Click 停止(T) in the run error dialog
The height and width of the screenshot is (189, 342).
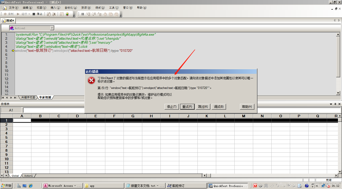click(172, 107)
